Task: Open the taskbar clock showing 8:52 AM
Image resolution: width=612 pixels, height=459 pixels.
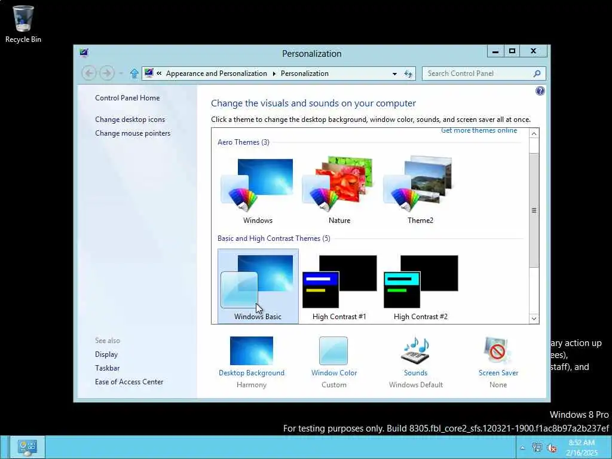Action: [582, 448]
